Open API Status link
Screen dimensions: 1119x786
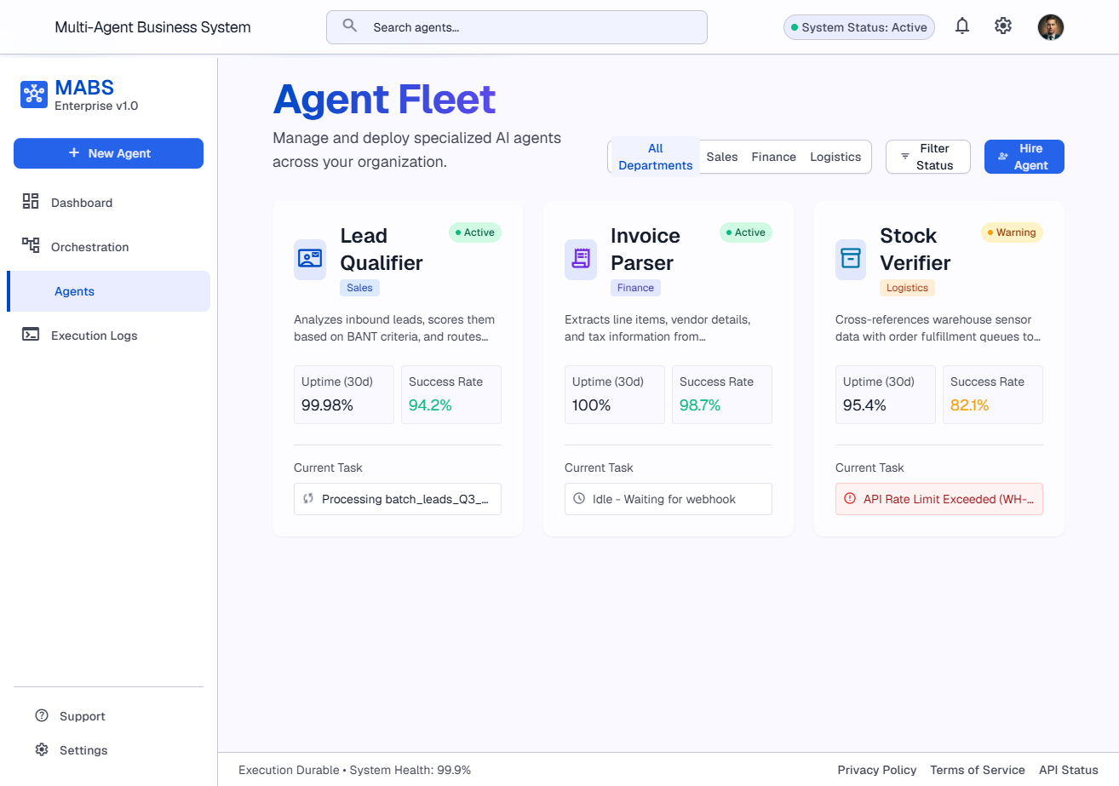1069,770
